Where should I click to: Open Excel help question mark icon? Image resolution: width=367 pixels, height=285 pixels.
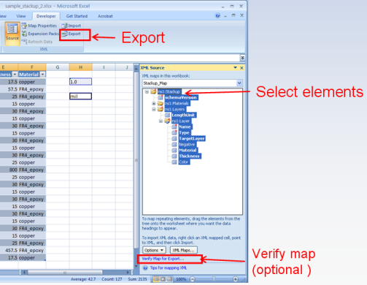tap(217, 16)
